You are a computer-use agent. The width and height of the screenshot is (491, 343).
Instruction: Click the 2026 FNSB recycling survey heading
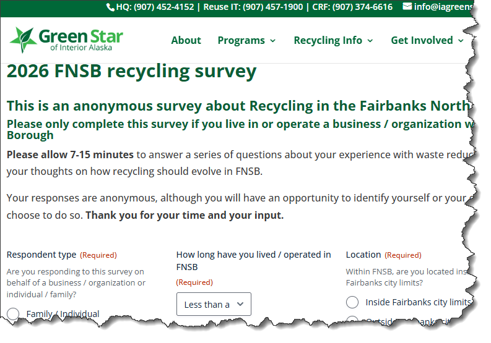tap(131, 72)
